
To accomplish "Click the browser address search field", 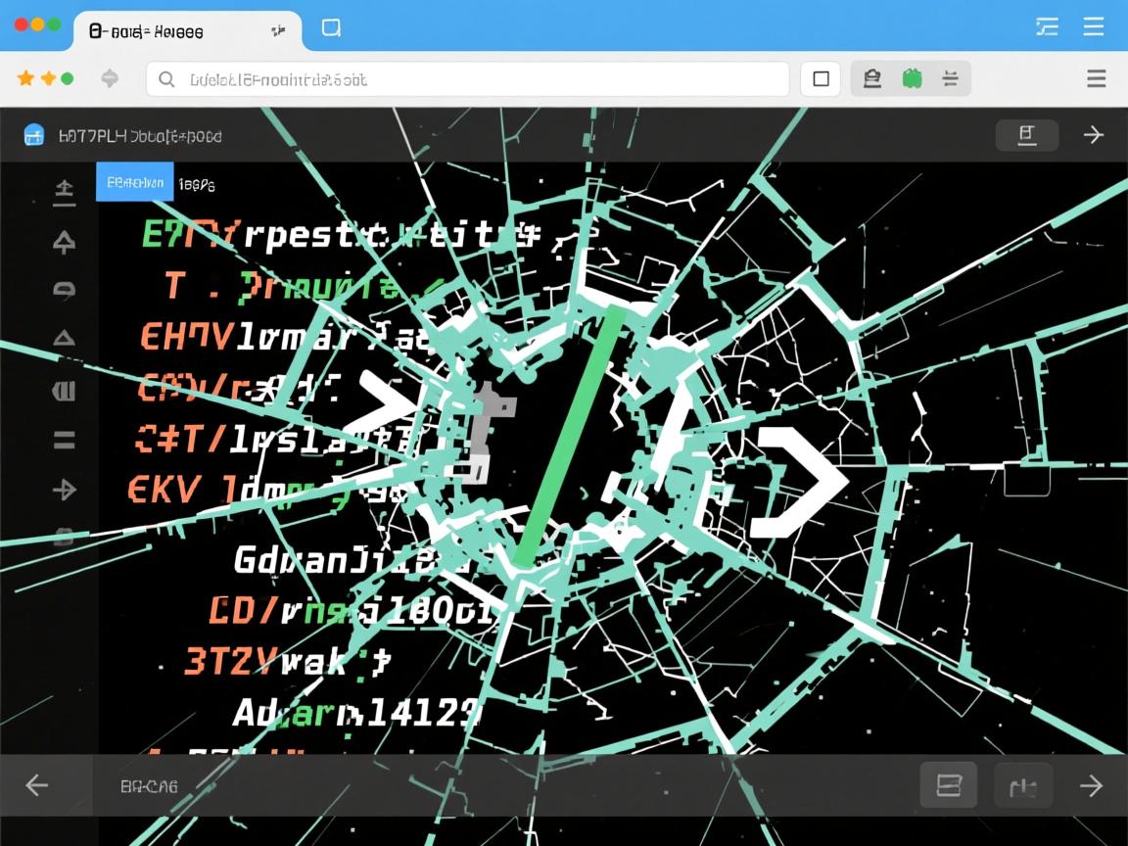I will [x=468, y=79].
